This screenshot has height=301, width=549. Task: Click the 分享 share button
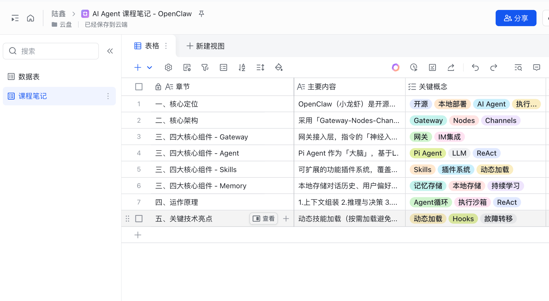[516, 18]
